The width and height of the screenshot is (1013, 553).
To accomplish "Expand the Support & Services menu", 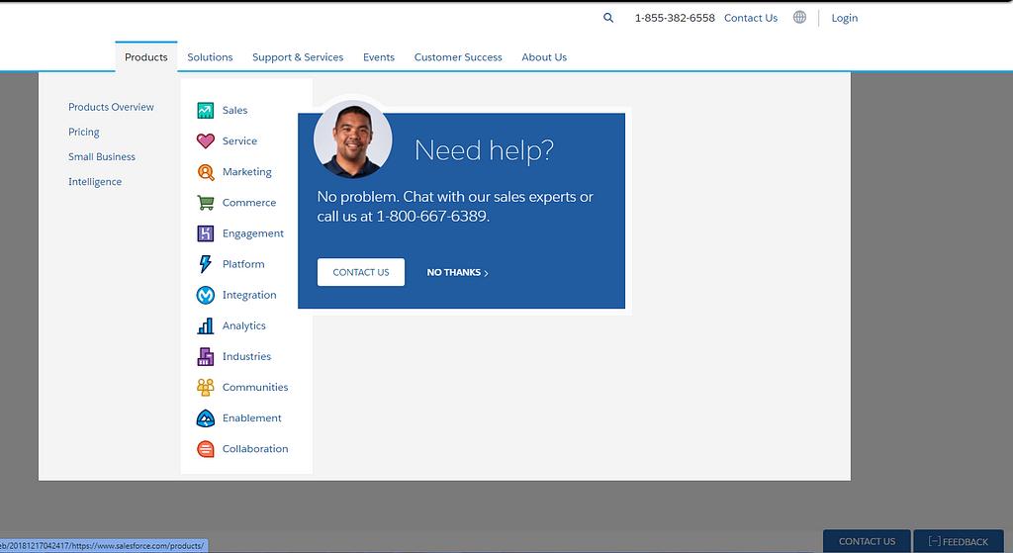I will tap(298, 57).
